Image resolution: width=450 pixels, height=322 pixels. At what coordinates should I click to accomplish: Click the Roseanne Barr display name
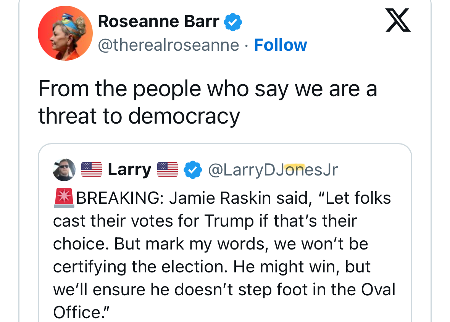[158, 21]
